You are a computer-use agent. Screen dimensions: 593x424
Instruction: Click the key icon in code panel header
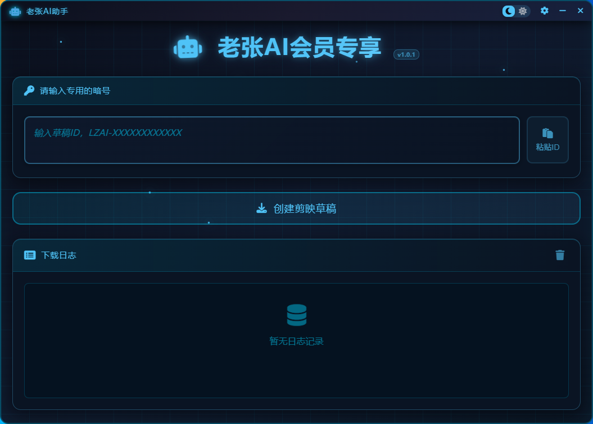[x=29, y=90]
